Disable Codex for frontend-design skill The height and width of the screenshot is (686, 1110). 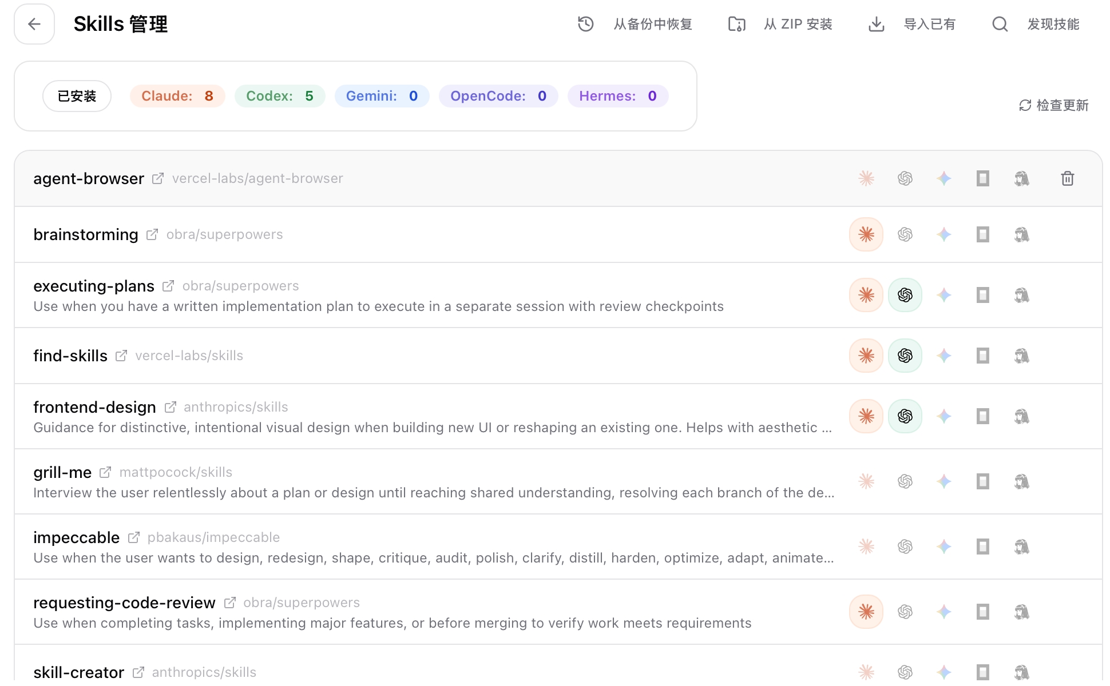pos(905,416)
